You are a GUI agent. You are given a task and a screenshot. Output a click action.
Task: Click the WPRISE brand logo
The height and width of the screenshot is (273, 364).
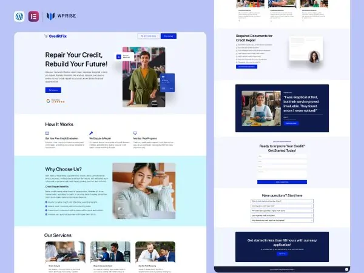(x=61, y=16)
